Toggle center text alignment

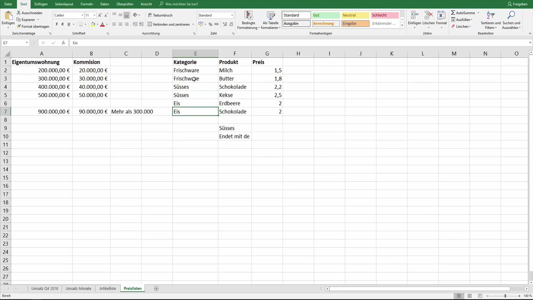(x=120, y=24)
